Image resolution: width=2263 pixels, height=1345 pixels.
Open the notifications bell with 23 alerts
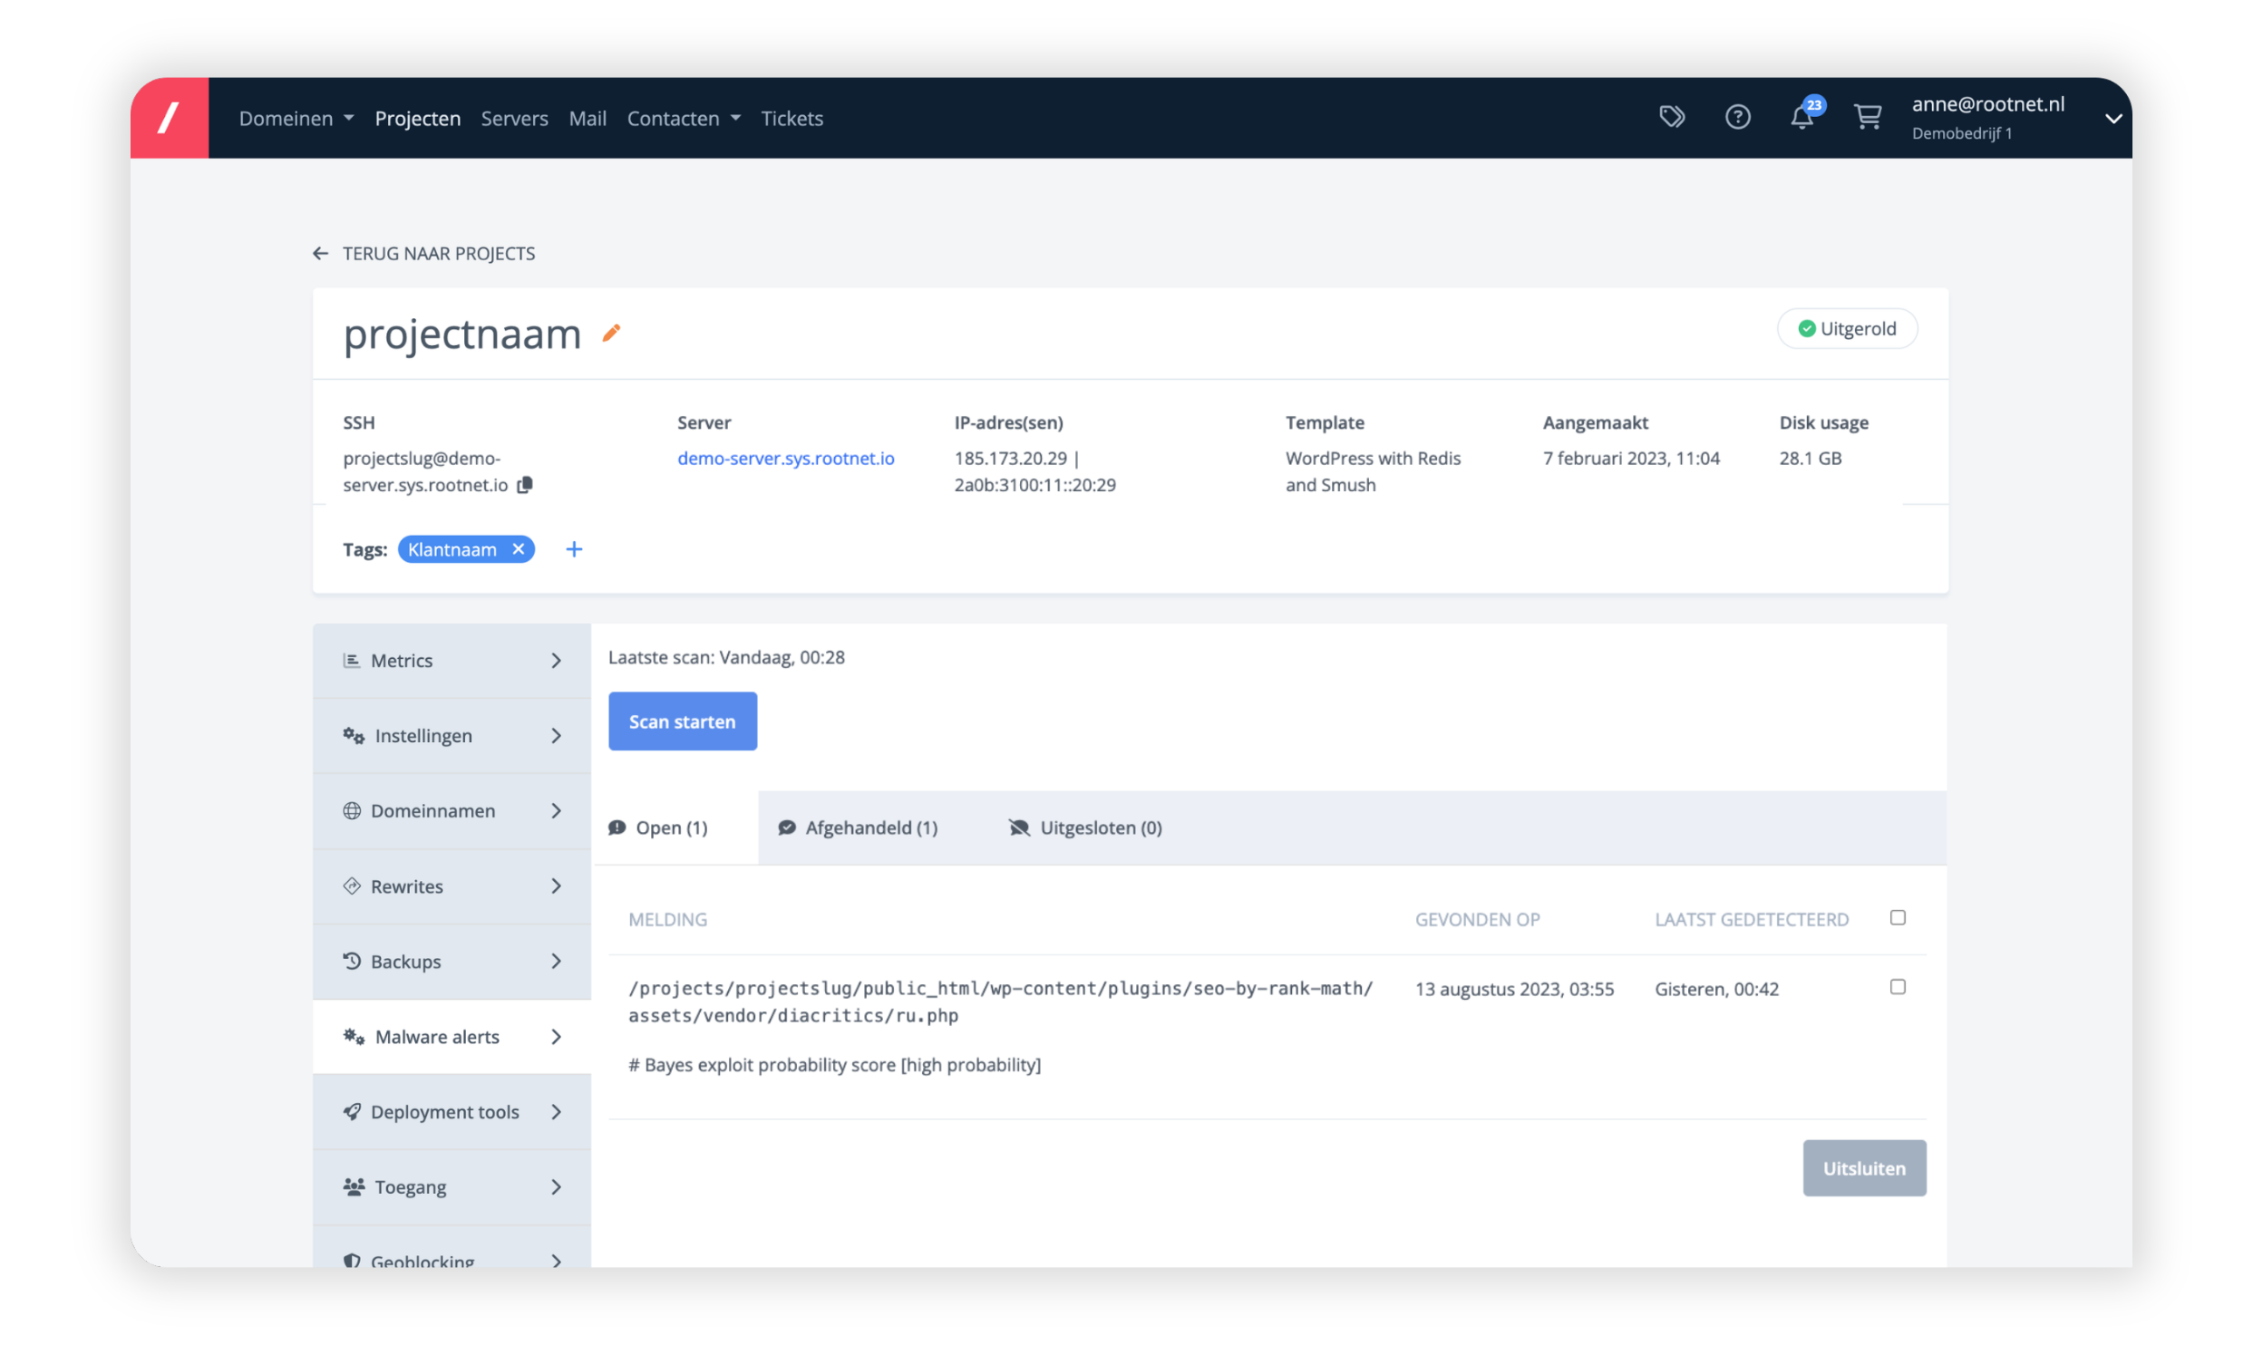(x=1802, y=117)
